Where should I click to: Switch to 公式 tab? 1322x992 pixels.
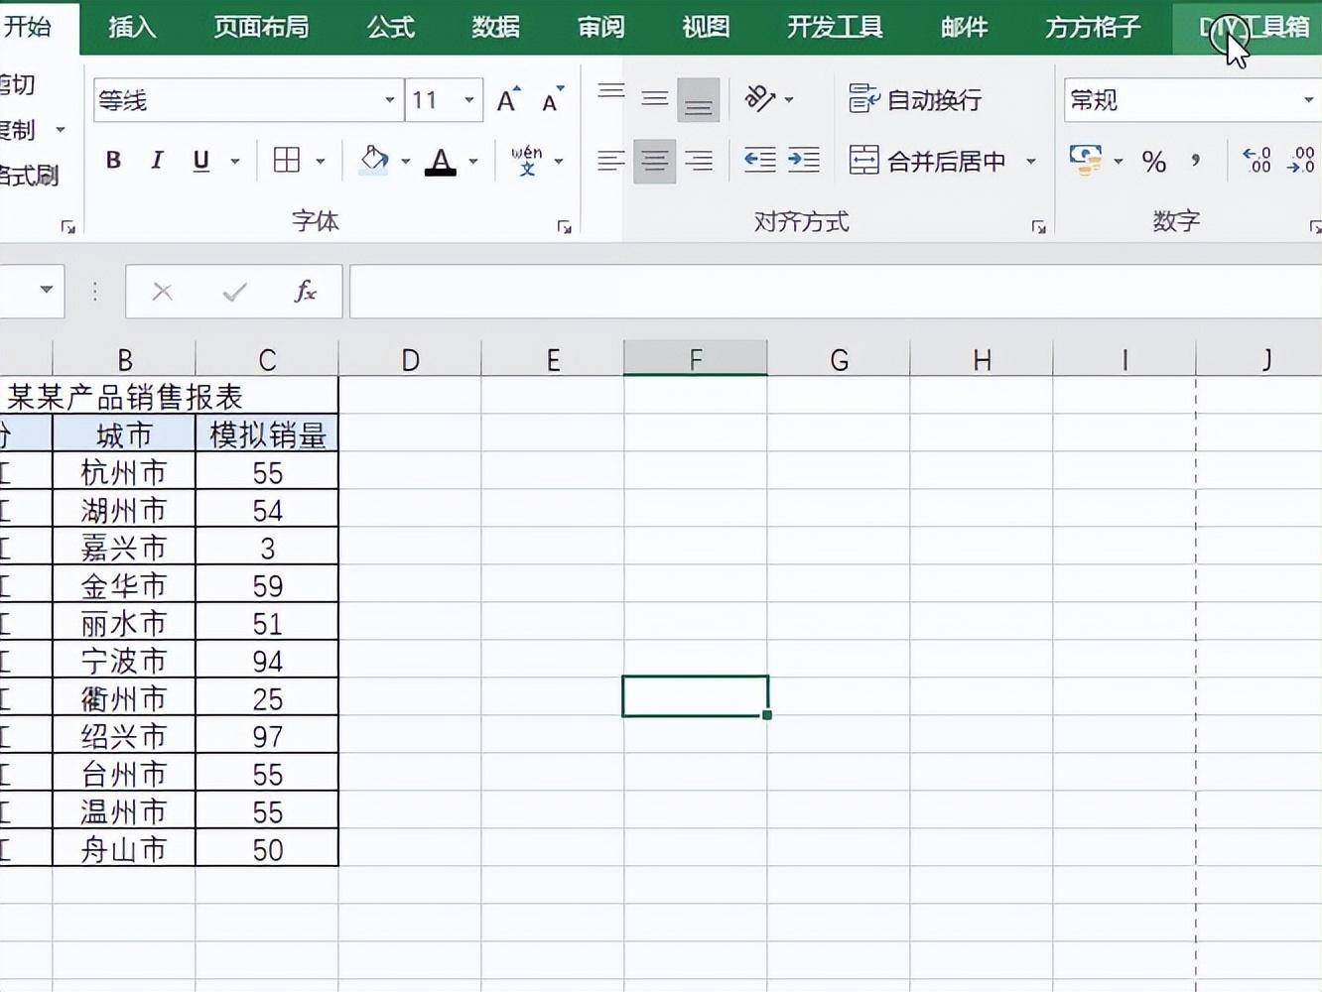[x=391, y=27]
